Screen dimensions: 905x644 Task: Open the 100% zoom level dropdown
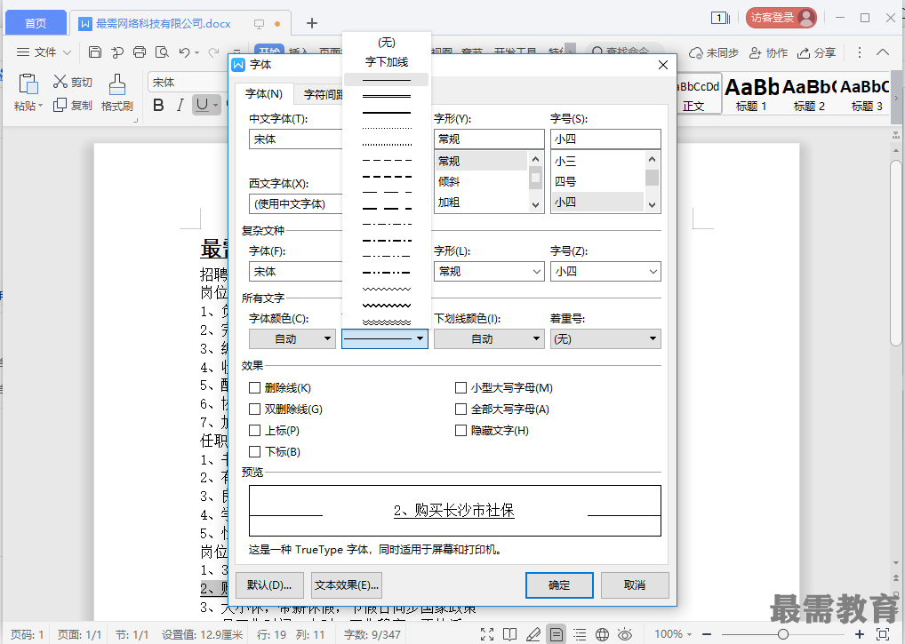point(673,634)
